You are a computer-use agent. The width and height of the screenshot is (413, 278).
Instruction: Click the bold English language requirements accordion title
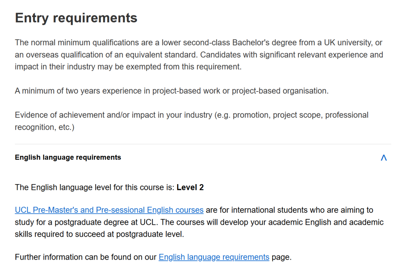68,157
